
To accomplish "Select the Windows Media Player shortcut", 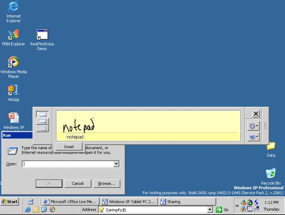I will [13, 67].
